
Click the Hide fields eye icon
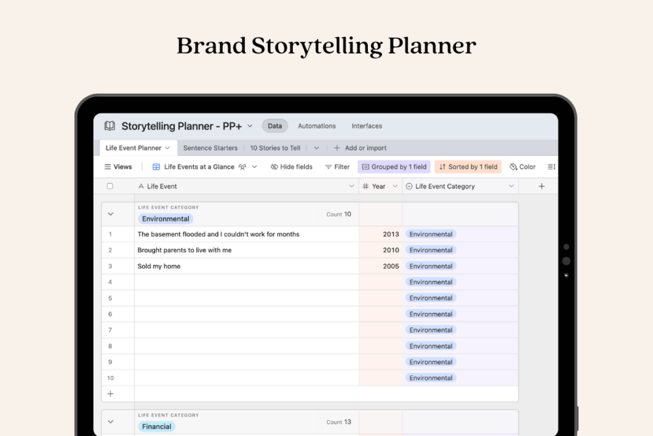274,167
